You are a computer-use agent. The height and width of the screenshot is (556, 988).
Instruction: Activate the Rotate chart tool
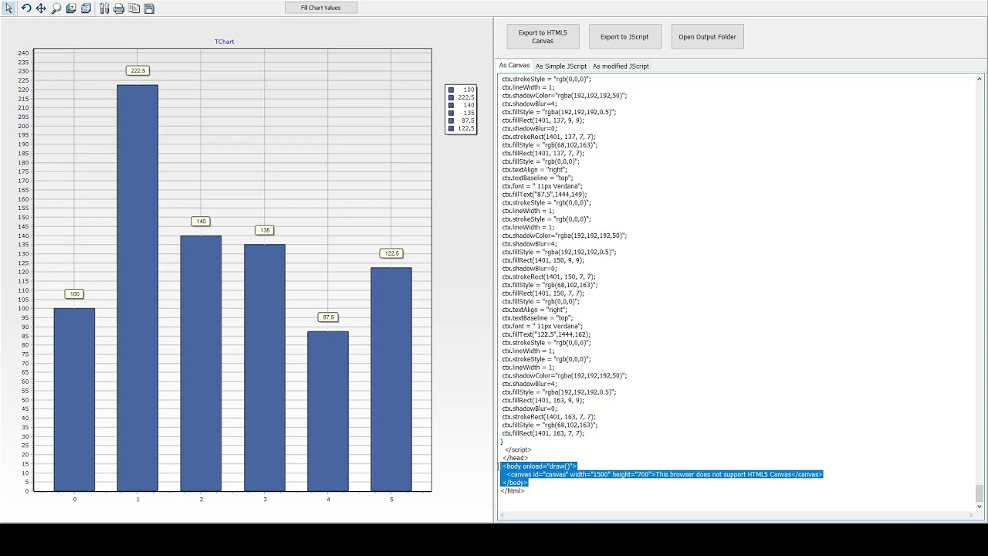[26, 8]
